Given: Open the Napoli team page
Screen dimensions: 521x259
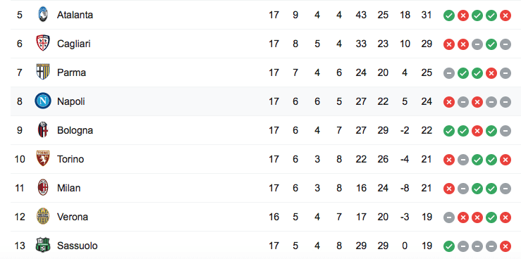Looking at the screenshot, I should coord(71,101).
